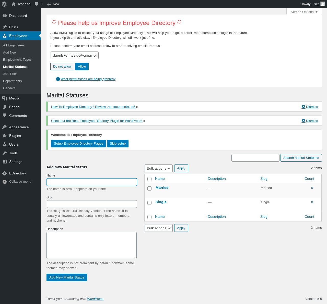The image size is (327, 304).
Task: Open the user avatar in top bar
Action: pos(323,4)
